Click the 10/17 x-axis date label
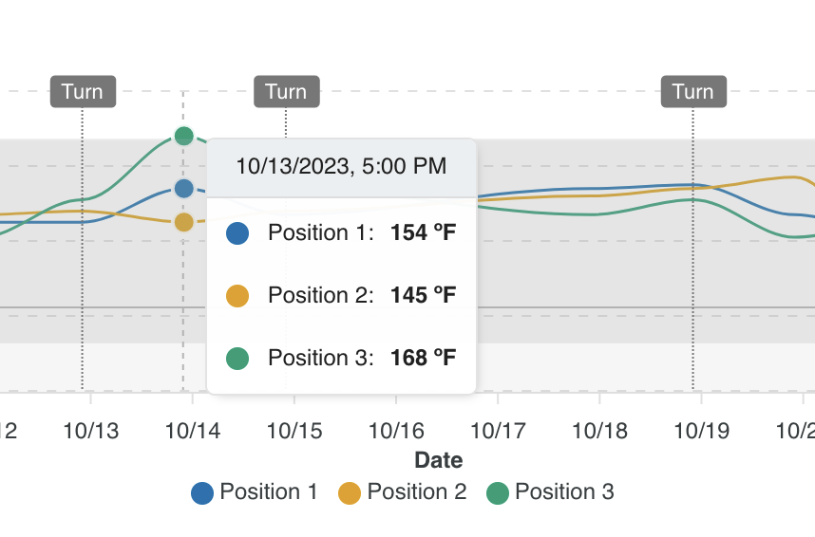The height and width of the screenshot is (537, 815). [498, 431]
